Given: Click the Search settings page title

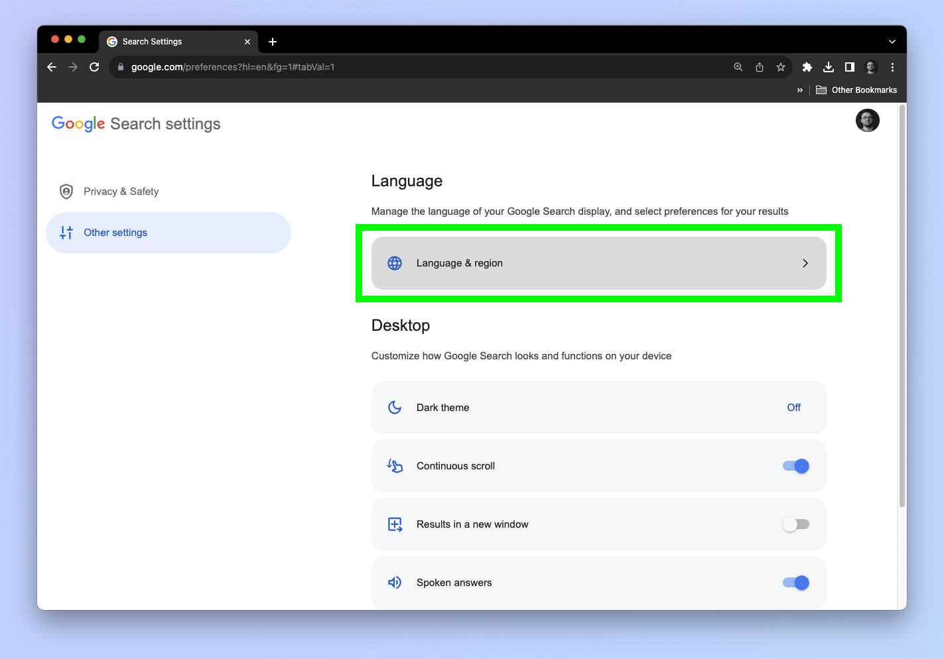Looking at the screenshot, I should pos(165,124).
